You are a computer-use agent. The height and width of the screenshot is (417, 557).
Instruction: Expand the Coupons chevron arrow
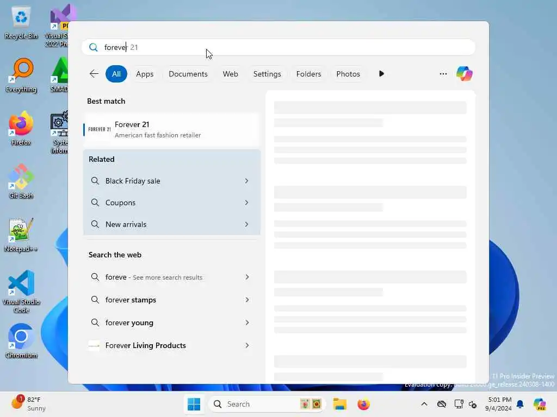pyautogui.click(x=246, y=203)
